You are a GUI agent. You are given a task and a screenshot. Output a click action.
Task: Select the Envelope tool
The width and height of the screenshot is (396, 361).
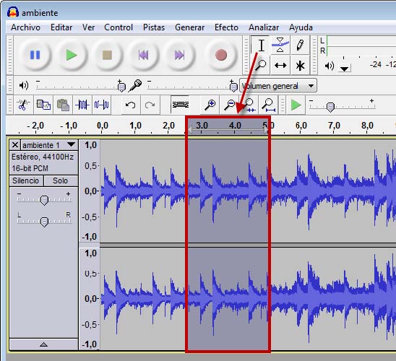(x=280, y=45)
